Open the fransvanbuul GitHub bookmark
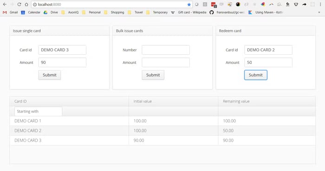Screen dimensions: 325x171 click(x=227, y=13)
